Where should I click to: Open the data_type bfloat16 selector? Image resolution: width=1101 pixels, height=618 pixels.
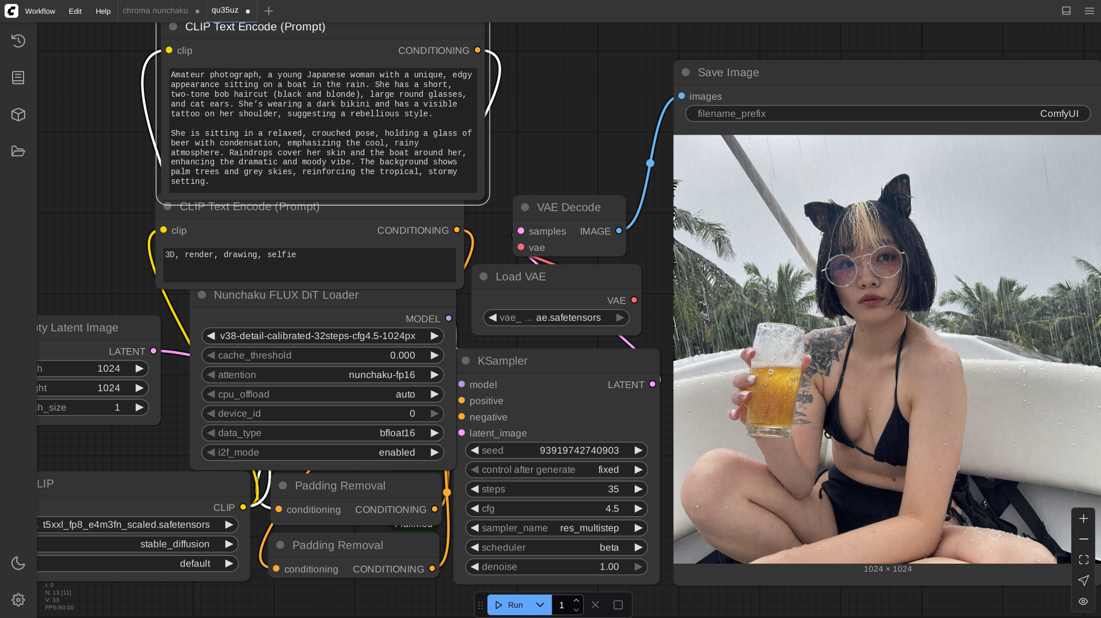click(x=323, y=433)
